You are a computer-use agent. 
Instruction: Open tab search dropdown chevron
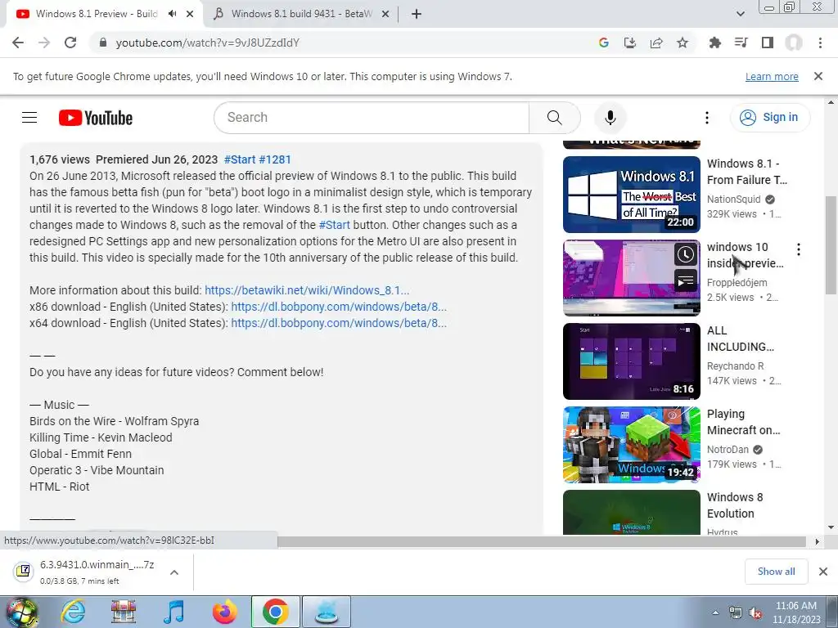point(740,14)
